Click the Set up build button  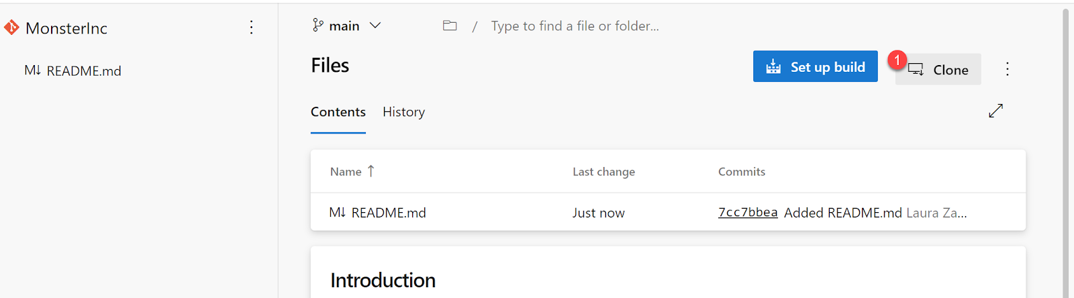click(x=816, y=66)
